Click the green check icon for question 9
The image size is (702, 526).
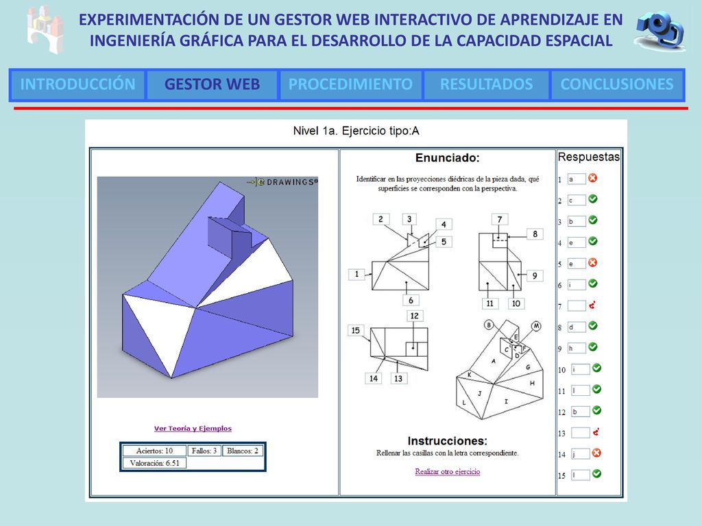tap(593, 347)
